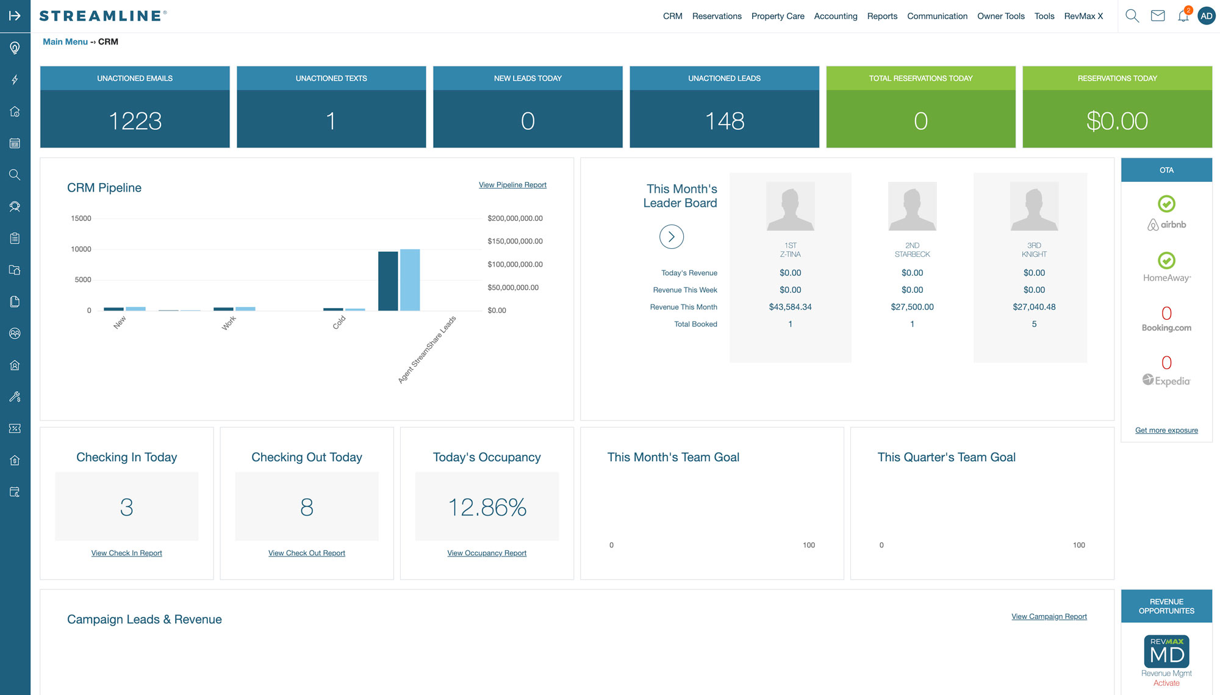Expand the CRM Pipeline chart view

click(x=512, y=184)
